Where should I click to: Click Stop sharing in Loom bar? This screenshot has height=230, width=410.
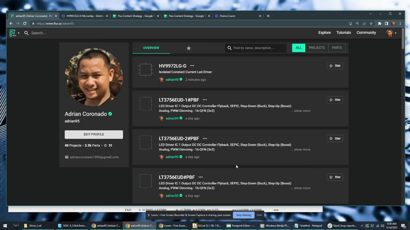pos(243,215)
